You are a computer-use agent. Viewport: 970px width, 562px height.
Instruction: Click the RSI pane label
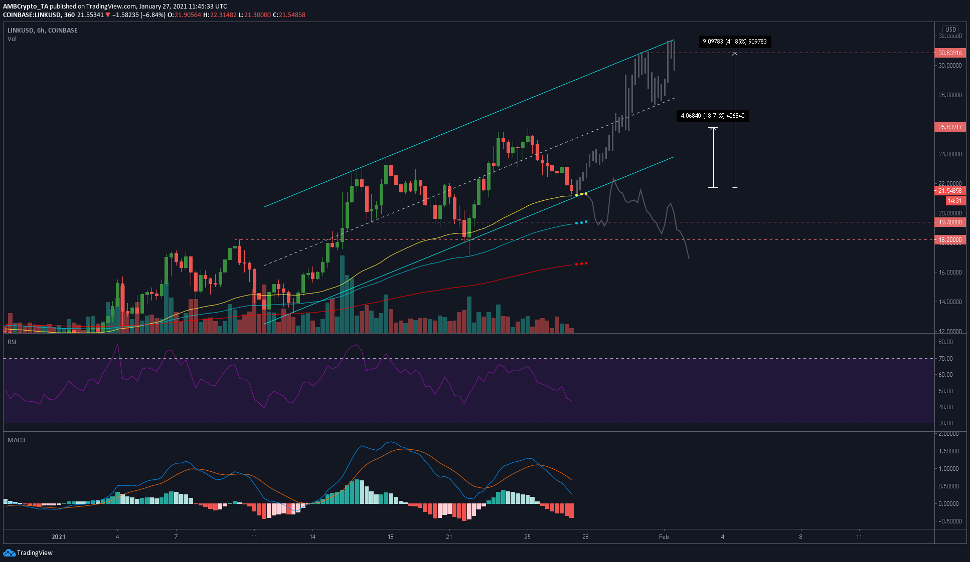[12, 342]
